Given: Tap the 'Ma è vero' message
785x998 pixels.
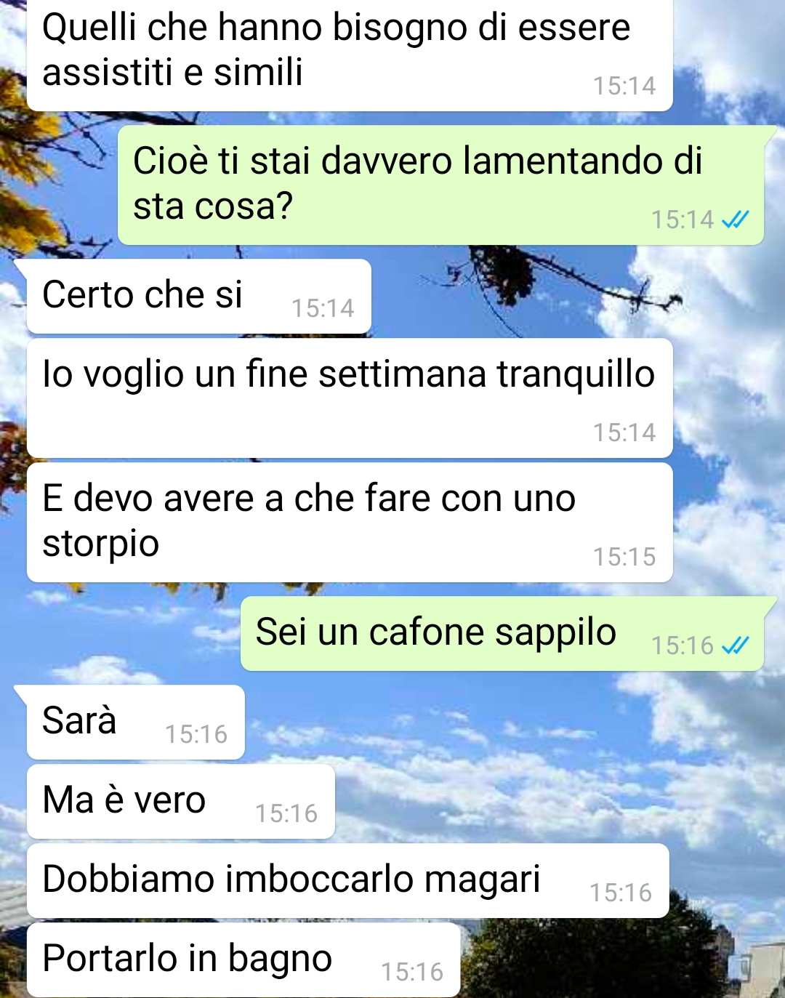Looking at the screenshot, I should pyautogui.click(x=181, y=801).
